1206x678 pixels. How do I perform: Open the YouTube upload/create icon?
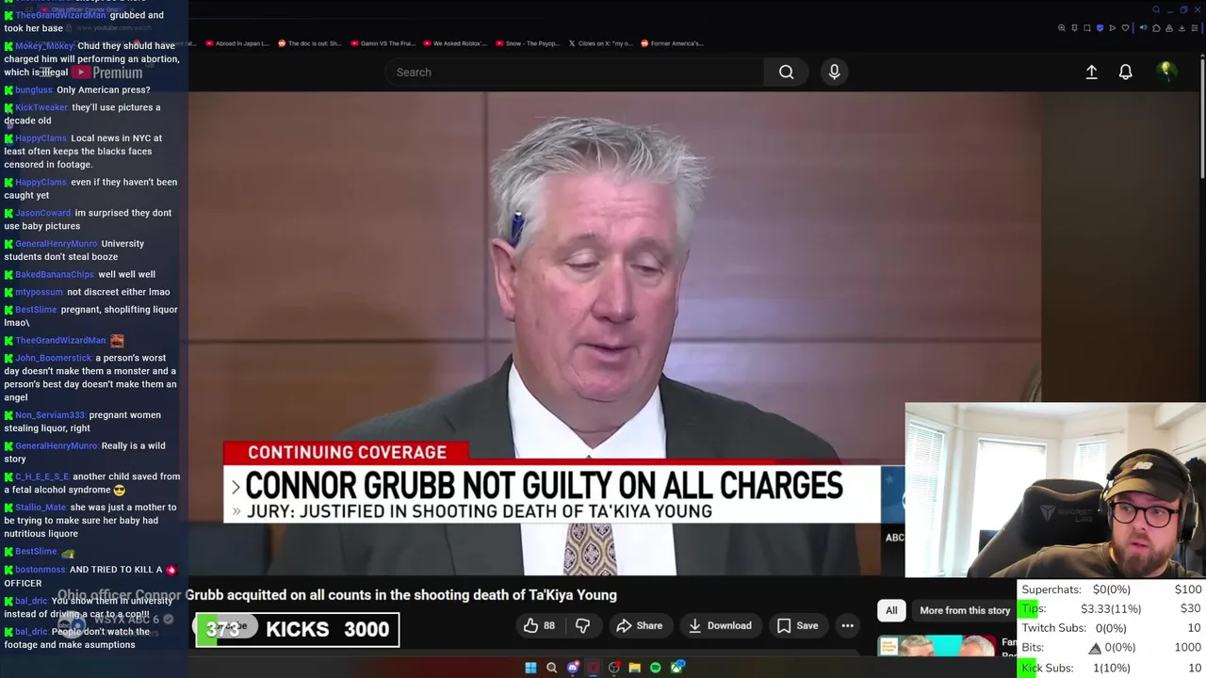(1091, 72)
